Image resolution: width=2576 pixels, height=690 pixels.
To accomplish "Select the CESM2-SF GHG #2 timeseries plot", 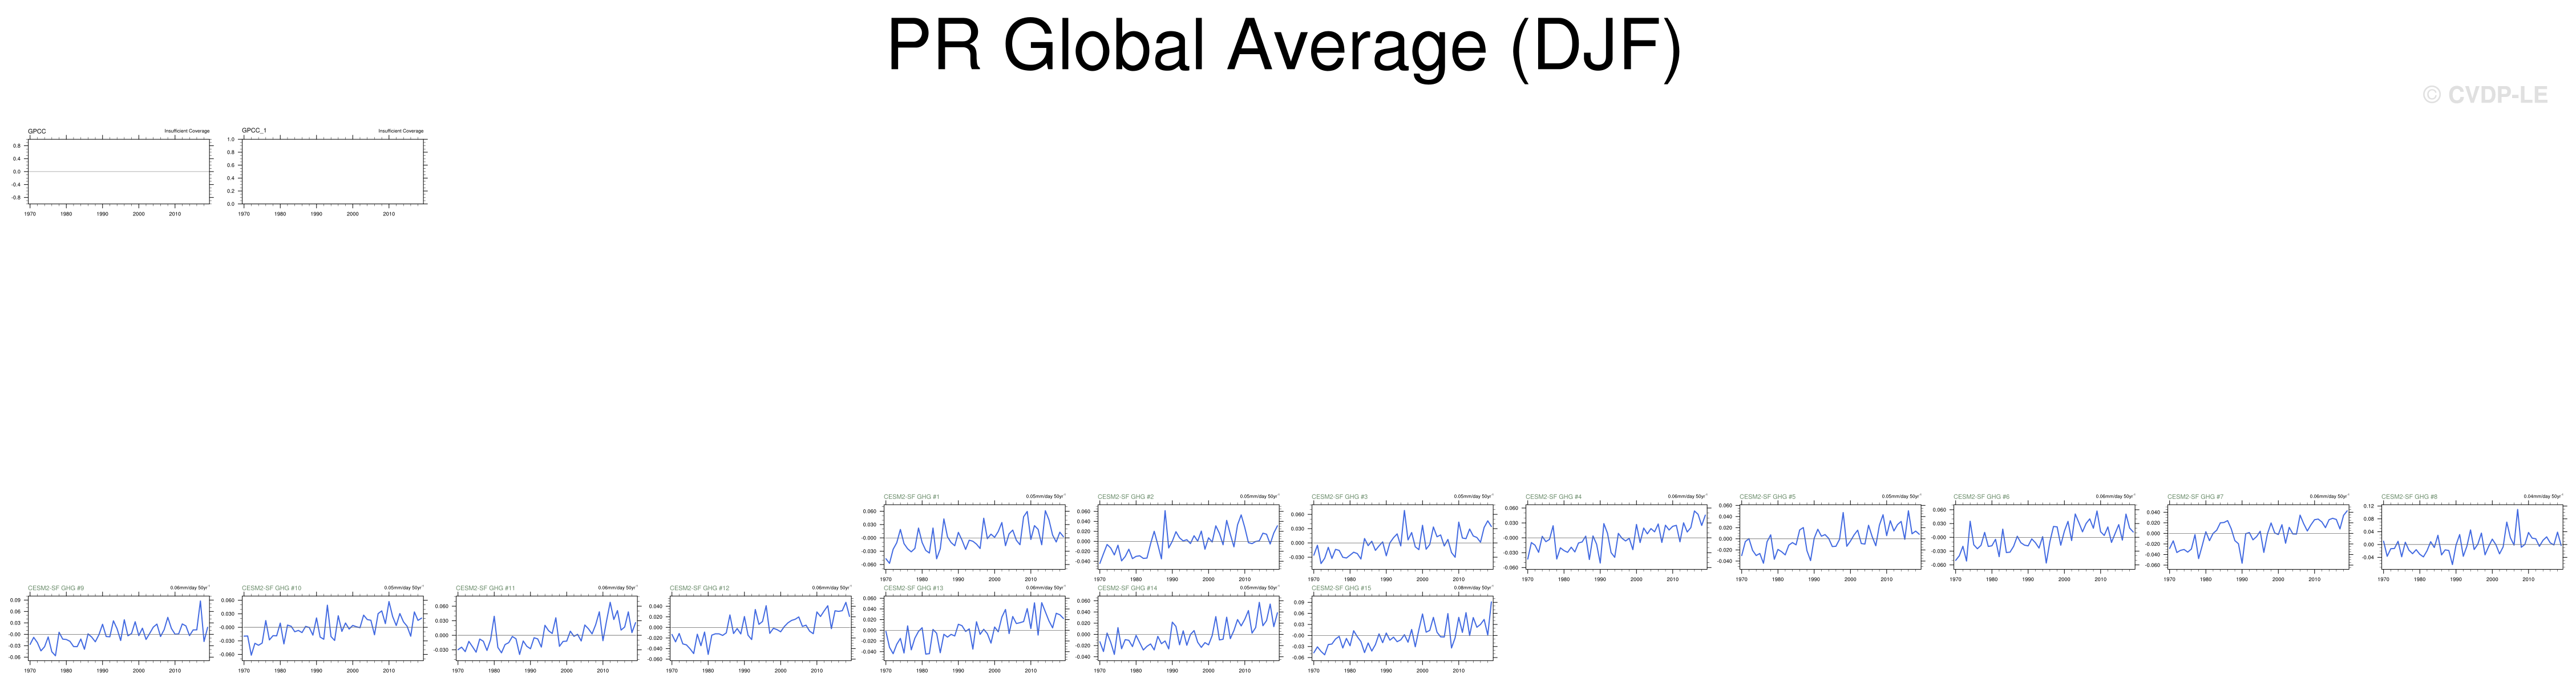I will click(x=1189, y=537).
